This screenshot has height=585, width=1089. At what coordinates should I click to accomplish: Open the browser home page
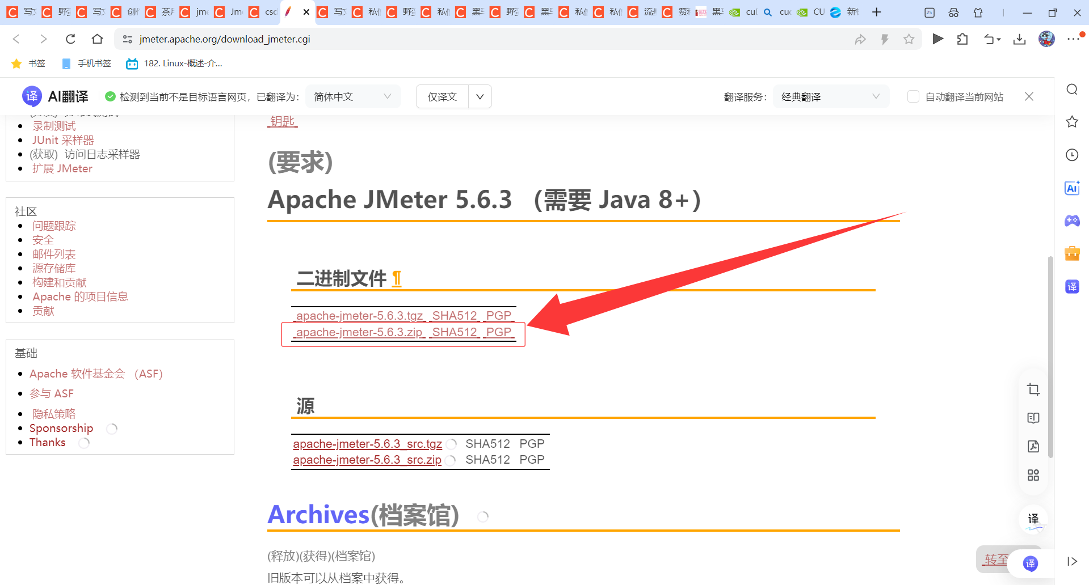(x=98, y=39)
